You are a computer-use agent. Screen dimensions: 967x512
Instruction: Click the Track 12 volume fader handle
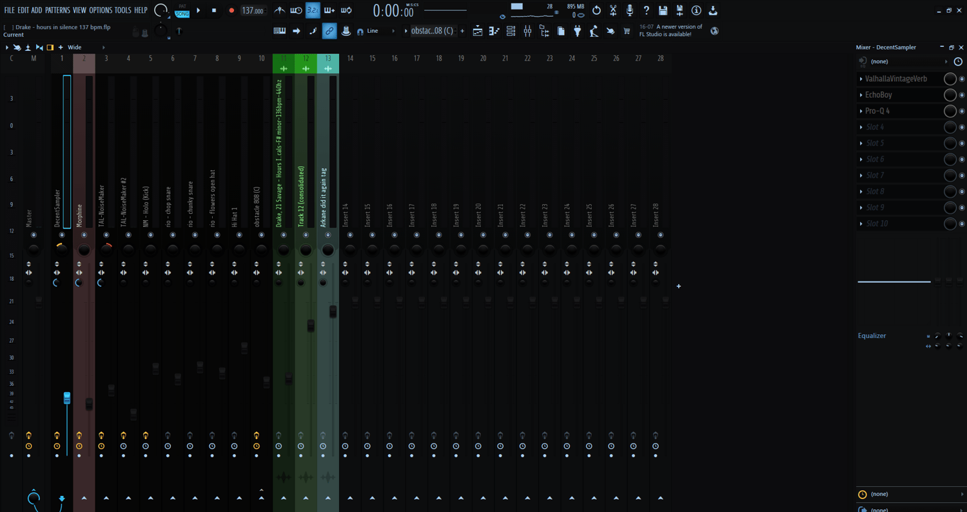coord(311,325)
